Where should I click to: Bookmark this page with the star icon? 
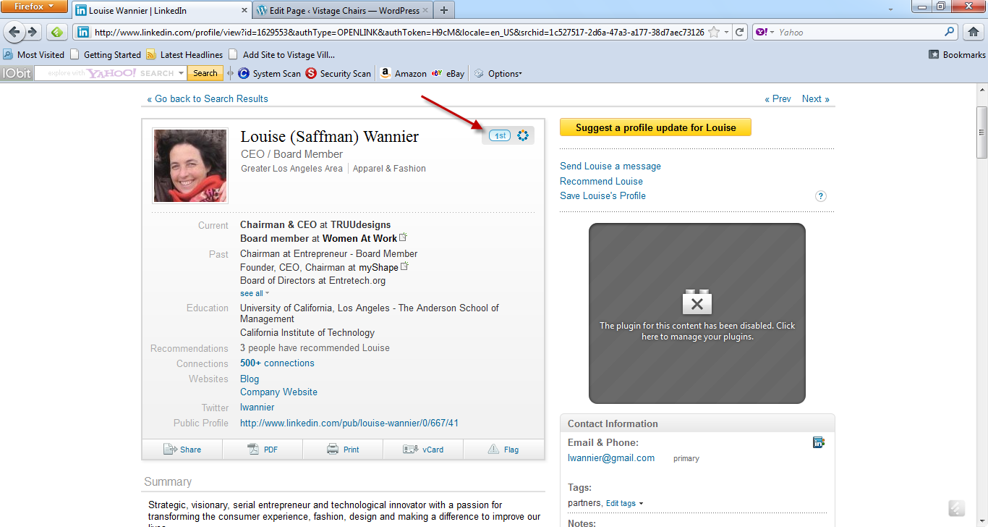tap(714, 32)
